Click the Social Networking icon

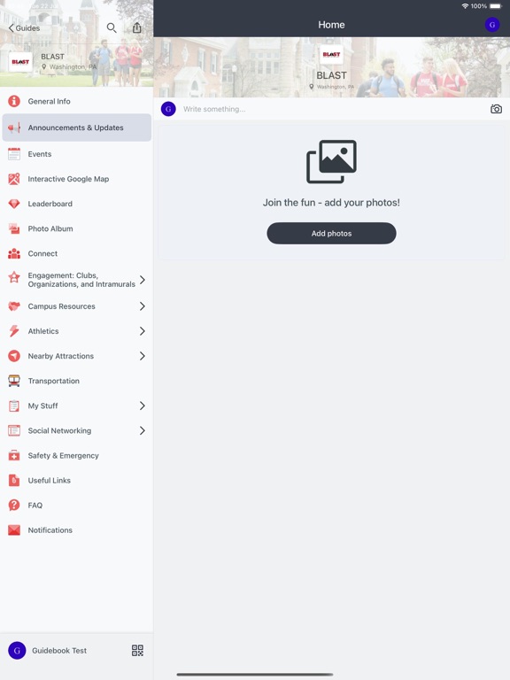coord(14,430)
